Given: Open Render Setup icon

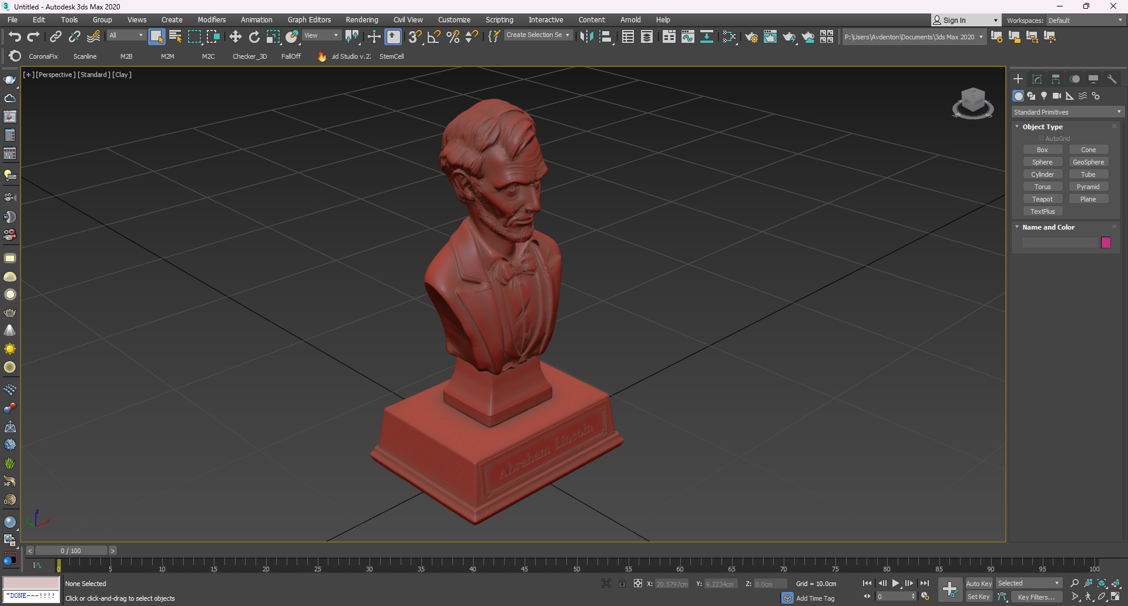Looking at the screenshot, I should tap(751, 37).
